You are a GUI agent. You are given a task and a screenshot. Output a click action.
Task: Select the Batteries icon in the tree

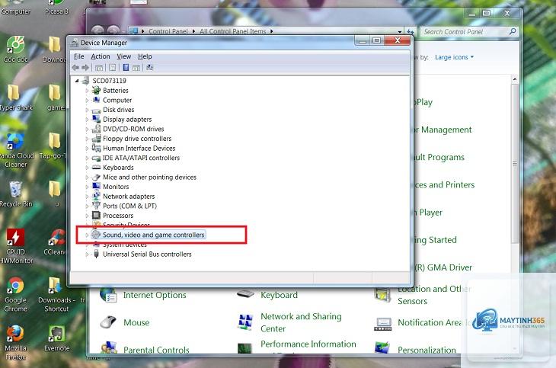click(x=96, y=90)
